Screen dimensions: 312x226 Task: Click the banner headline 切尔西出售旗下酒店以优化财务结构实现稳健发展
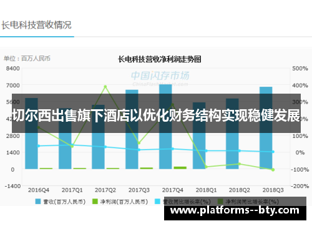pyautogui.click(x=156, y=115)
